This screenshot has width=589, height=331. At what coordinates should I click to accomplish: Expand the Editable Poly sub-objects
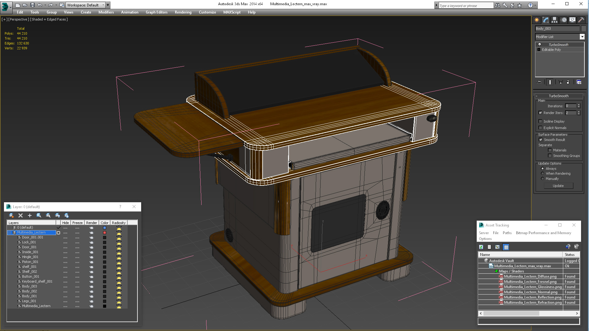539,50
